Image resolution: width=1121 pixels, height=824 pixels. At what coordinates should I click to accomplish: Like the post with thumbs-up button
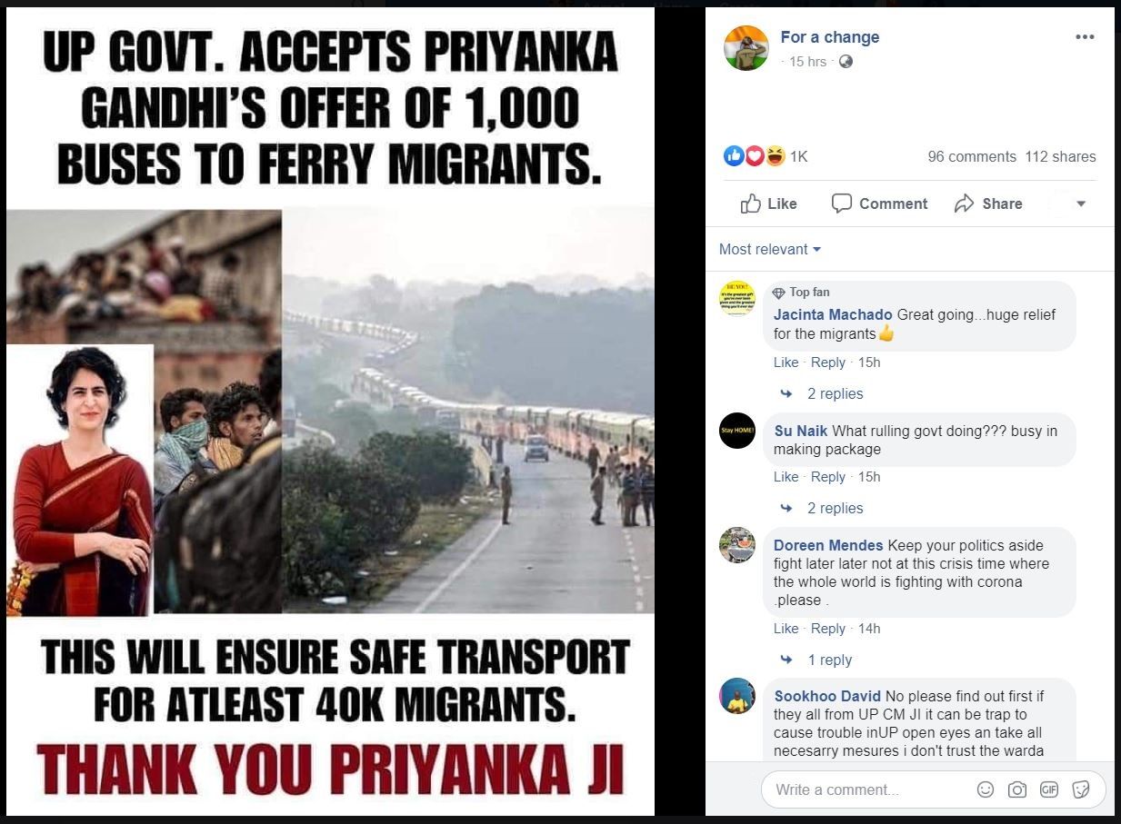click(x=769, y=204)
